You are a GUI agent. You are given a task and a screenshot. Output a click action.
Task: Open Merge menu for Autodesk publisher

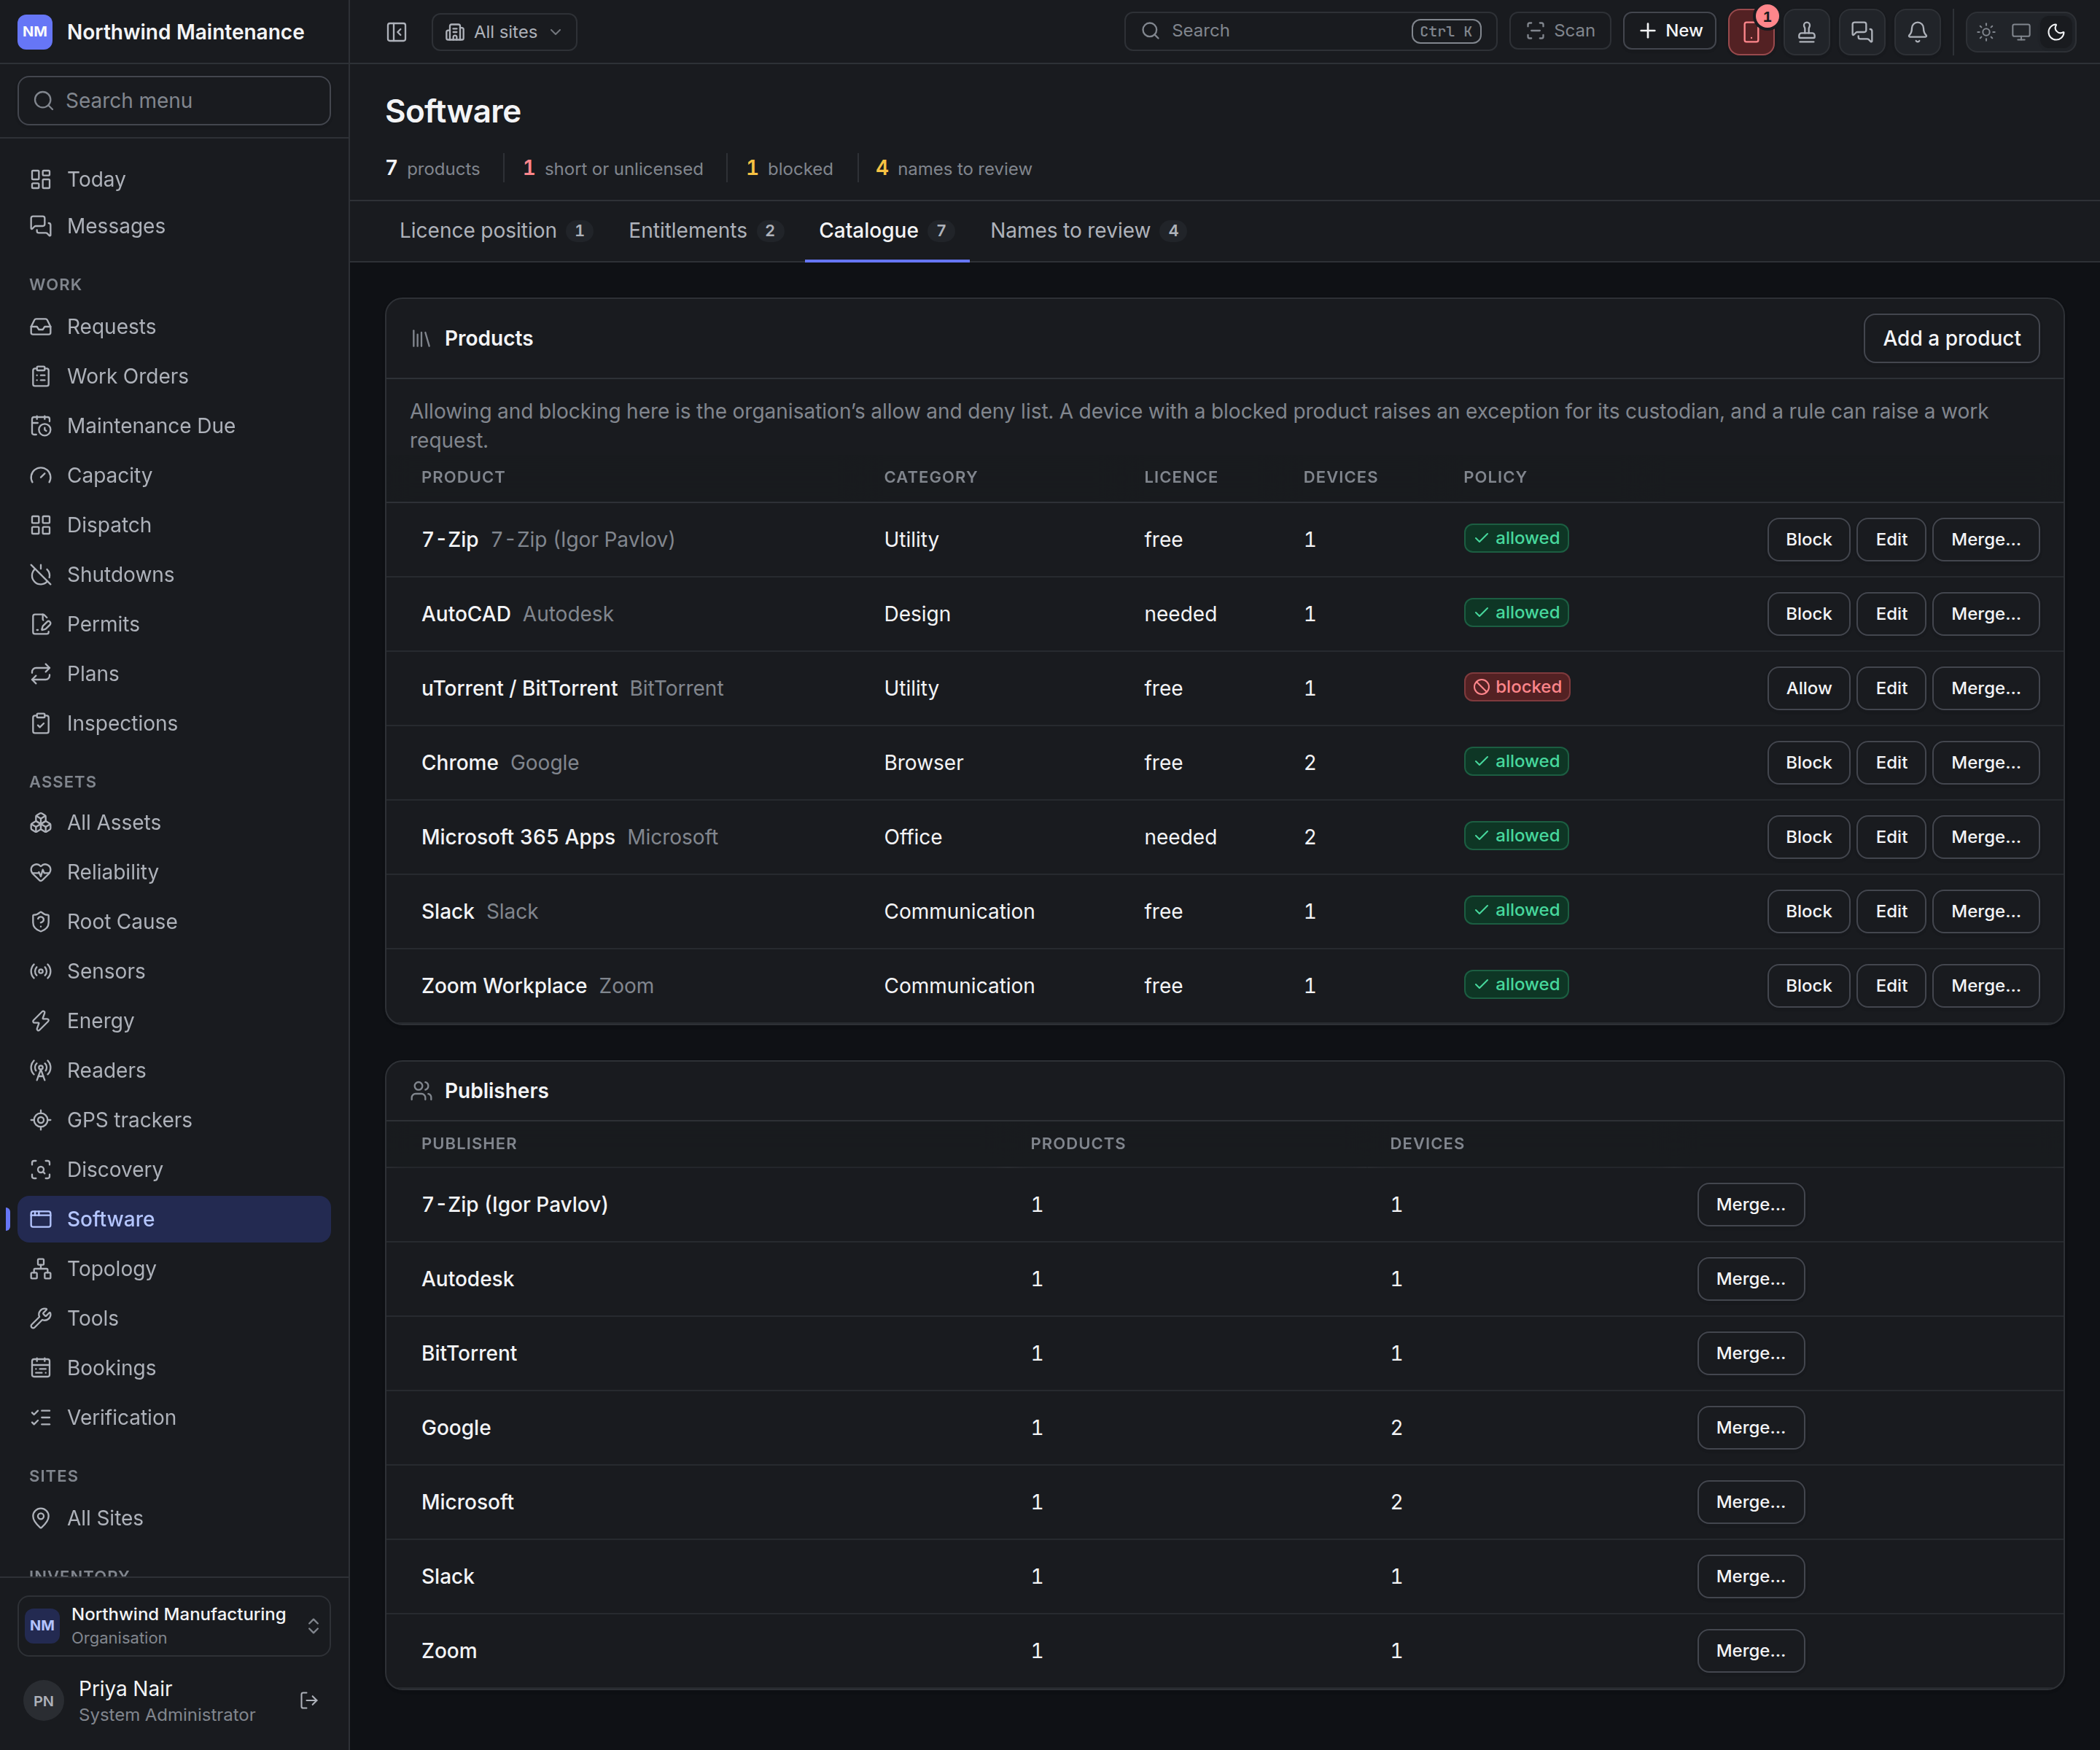pyautogui.click(x=1750, y=1278)
